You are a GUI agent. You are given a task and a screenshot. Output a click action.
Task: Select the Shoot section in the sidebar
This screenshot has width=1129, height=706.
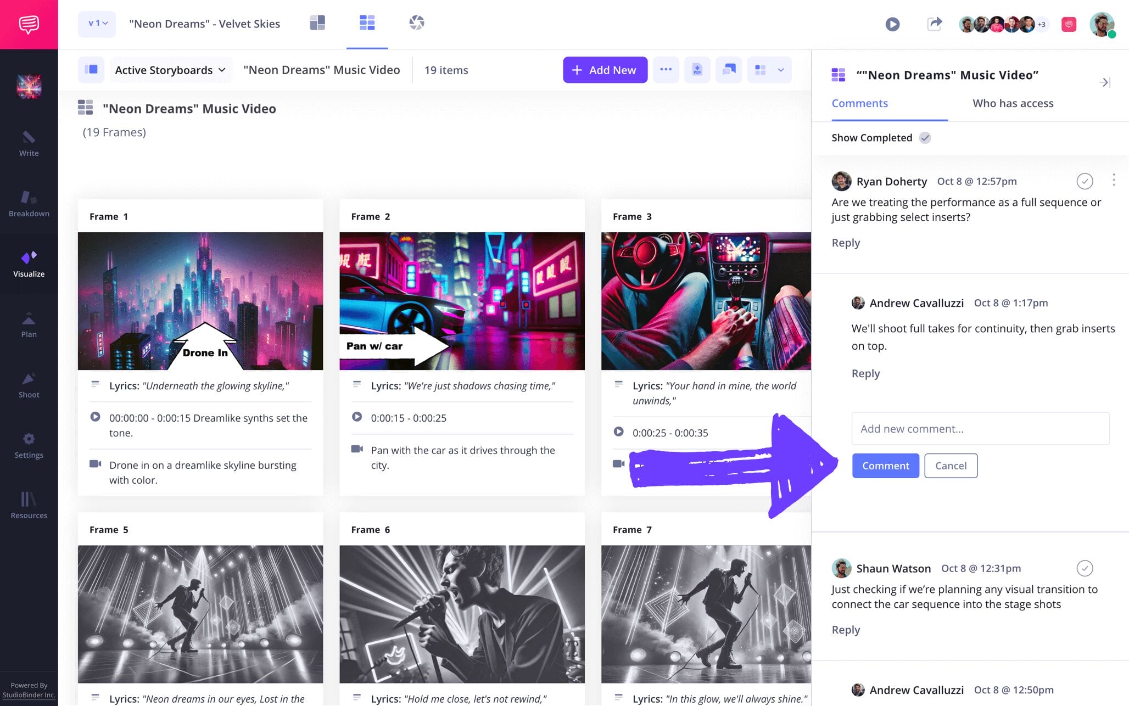29,384
